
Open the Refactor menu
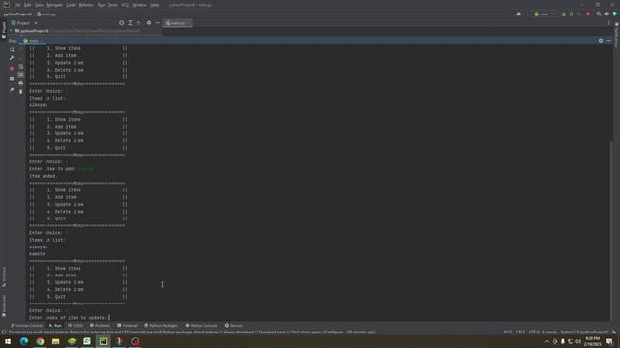(86, 5)
